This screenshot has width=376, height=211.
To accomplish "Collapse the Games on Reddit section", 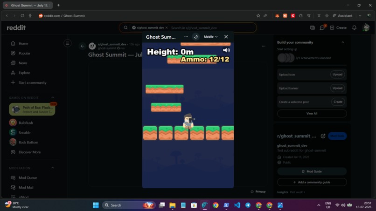I will click(x=53, y=97).
